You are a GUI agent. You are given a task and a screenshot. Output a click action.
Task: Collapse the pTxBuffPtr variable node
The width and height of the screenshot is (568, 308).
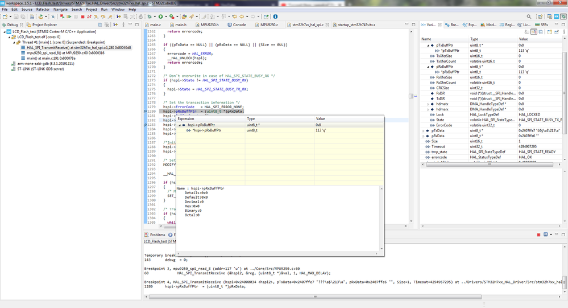428,45
